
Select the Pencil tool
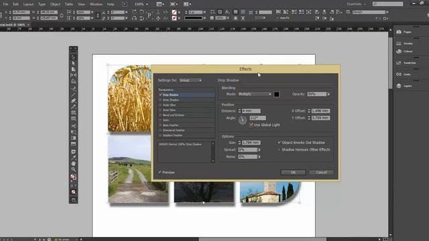pos(73,106)
